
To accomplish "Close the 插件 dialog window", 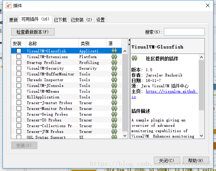I will point(208,5).
